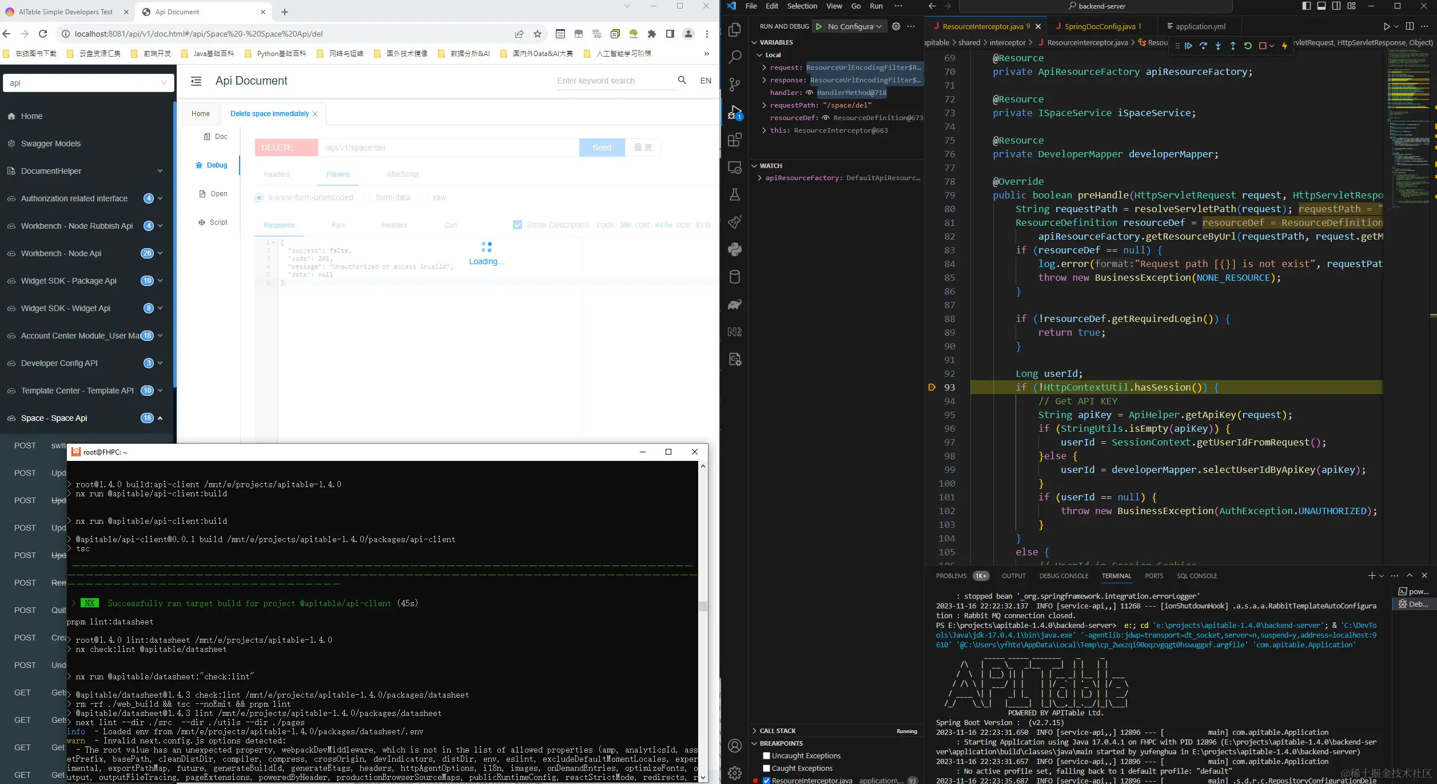Screen dimensions: 1437x784
Task: Expand apiResourceFactory watch expression
Action: point(759,178)
